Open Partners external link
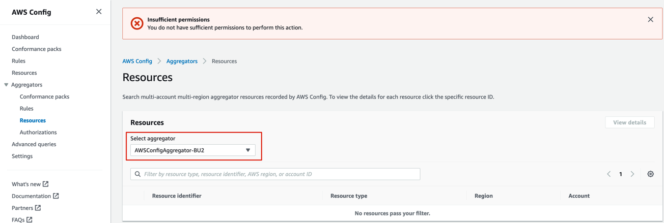The image size is (664, 223). click(x=26, y=208)
